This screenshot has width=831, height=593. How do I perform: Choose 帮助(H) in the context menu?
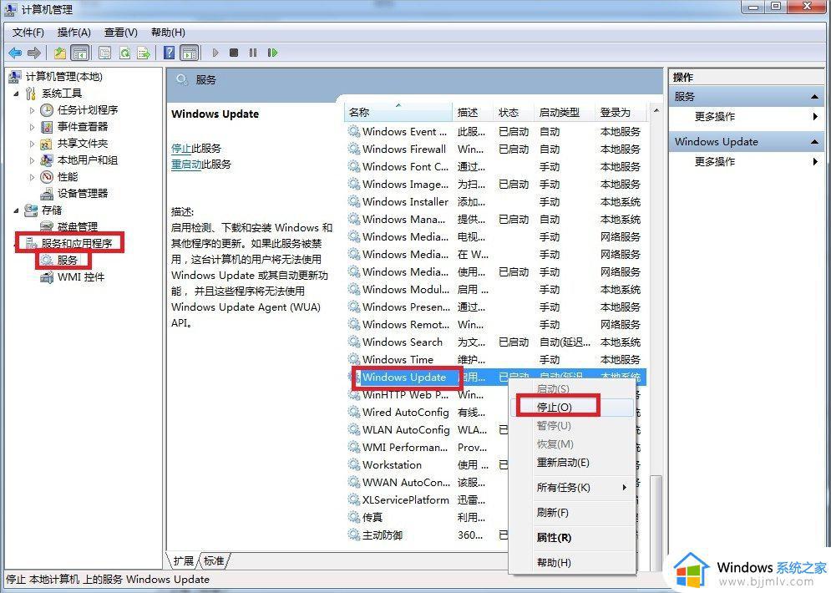[572, 562]
